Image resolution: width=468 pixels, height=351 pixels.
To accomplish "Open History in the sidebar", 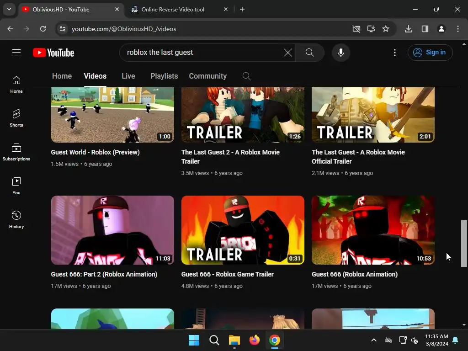I will coord(16,220).
